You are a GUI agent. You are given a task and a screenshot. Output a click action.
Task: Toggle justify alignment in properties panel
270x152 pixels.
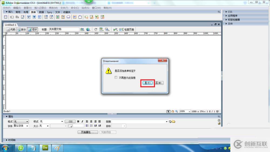pos(100,121)
